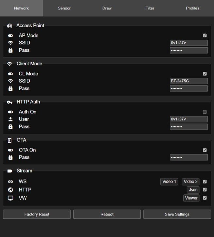This screenshot has height=237, width=214.
Task: Click the WS link icon
Action: [10, 182]
